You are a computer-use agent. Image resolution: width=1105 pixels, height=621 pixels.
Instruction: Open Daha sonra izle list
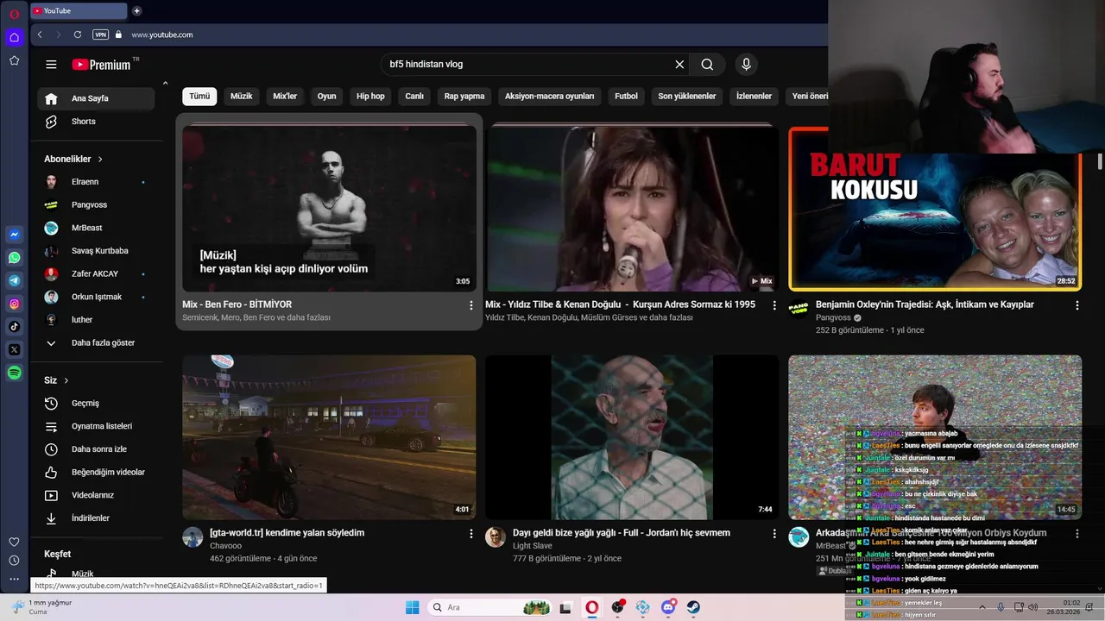coord(96,449)
